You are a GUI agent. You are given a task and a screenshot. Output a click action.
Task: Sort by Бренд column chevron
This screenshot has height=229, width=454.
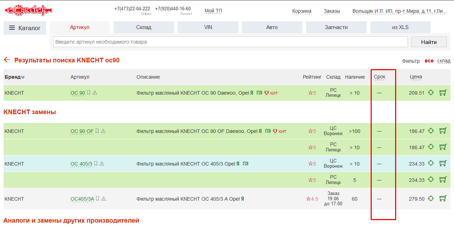(23, 77)
